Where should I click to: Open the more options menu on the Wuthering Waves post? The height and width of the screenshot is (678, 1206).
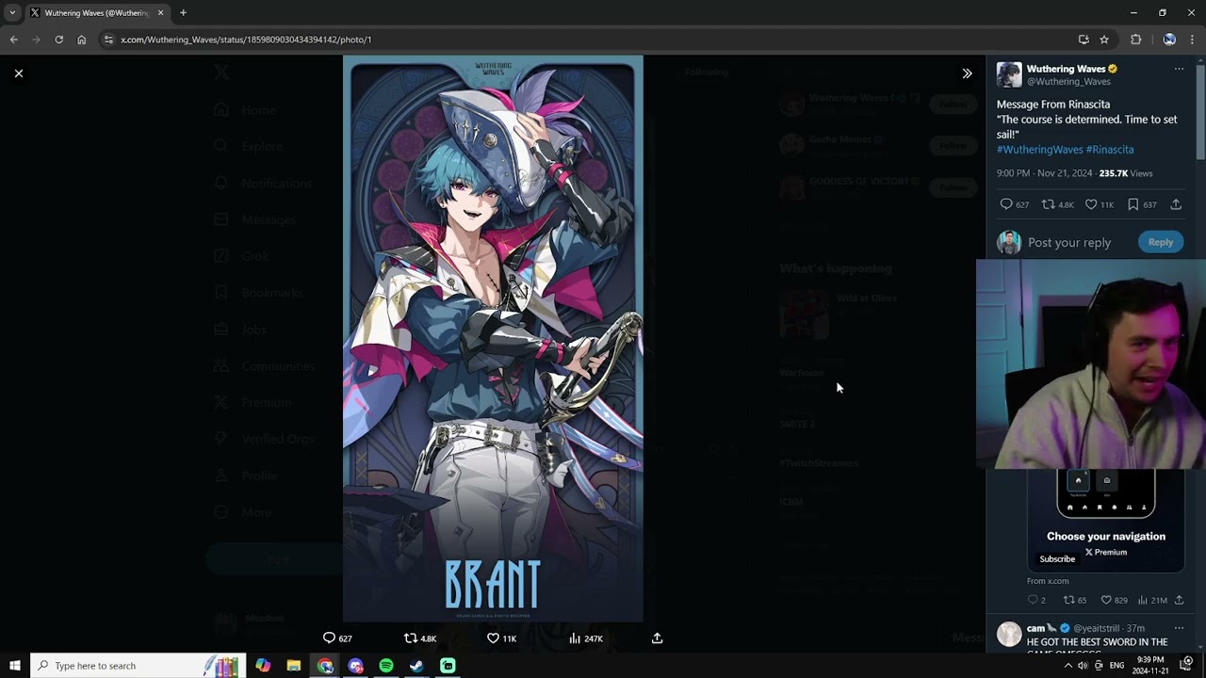tap(1179, 69)
